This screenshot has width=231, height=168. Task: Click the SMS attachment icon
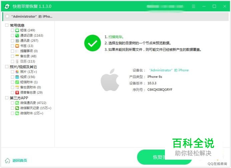(x=17, y=82)
